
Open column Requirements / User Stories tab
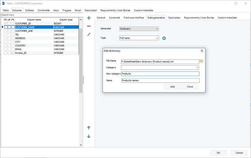click(199, 18)
